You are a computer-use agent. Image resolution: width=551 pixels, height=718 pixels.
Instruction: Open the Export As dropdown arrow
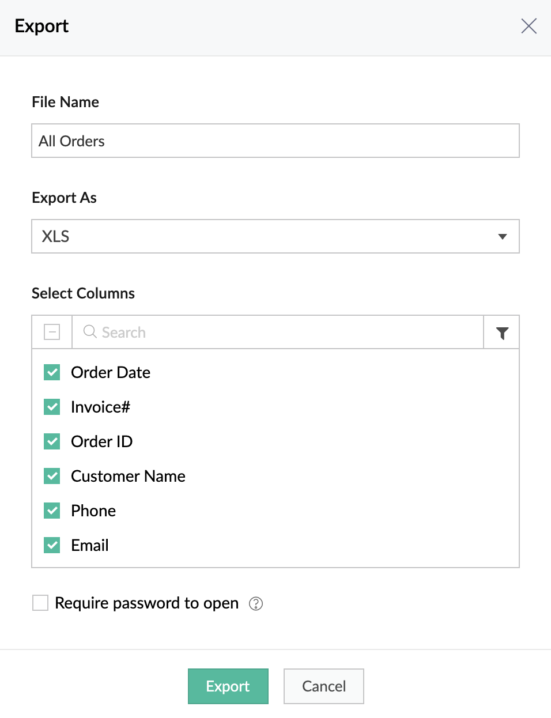(502, 236)
